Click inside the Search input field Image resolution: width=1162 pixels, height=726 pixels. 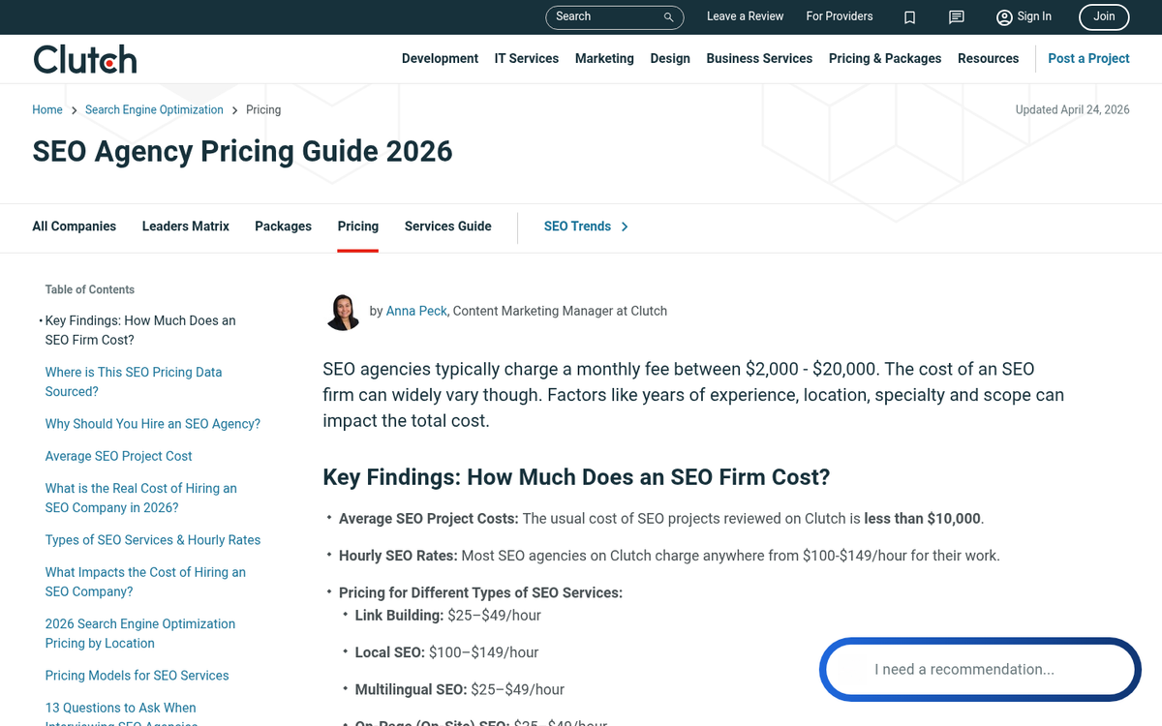600,16
